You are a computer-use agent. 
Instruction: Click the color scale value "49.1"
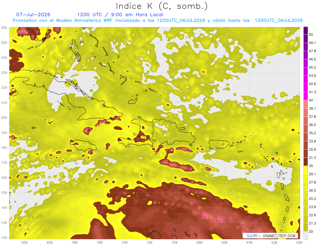click(x=312, y=42)
